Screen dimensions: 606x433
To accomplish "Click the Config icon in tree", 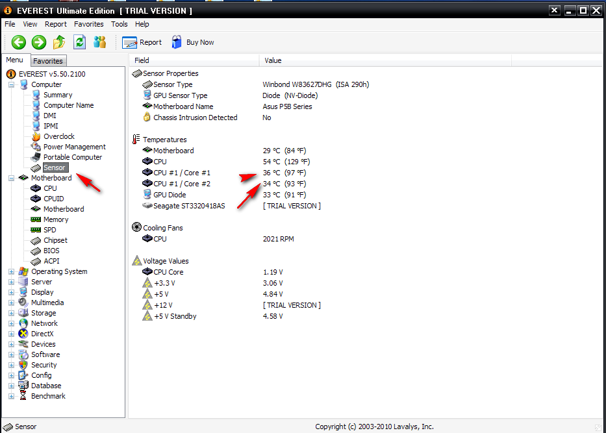I will [x=23, y=375].
